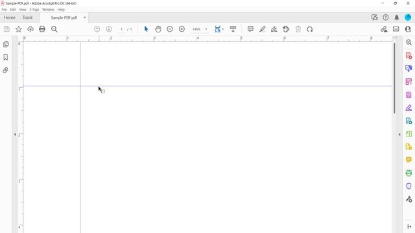Open the More Tools wrench icon
This screenshot has height=233, width=415.
coord(409,199)
